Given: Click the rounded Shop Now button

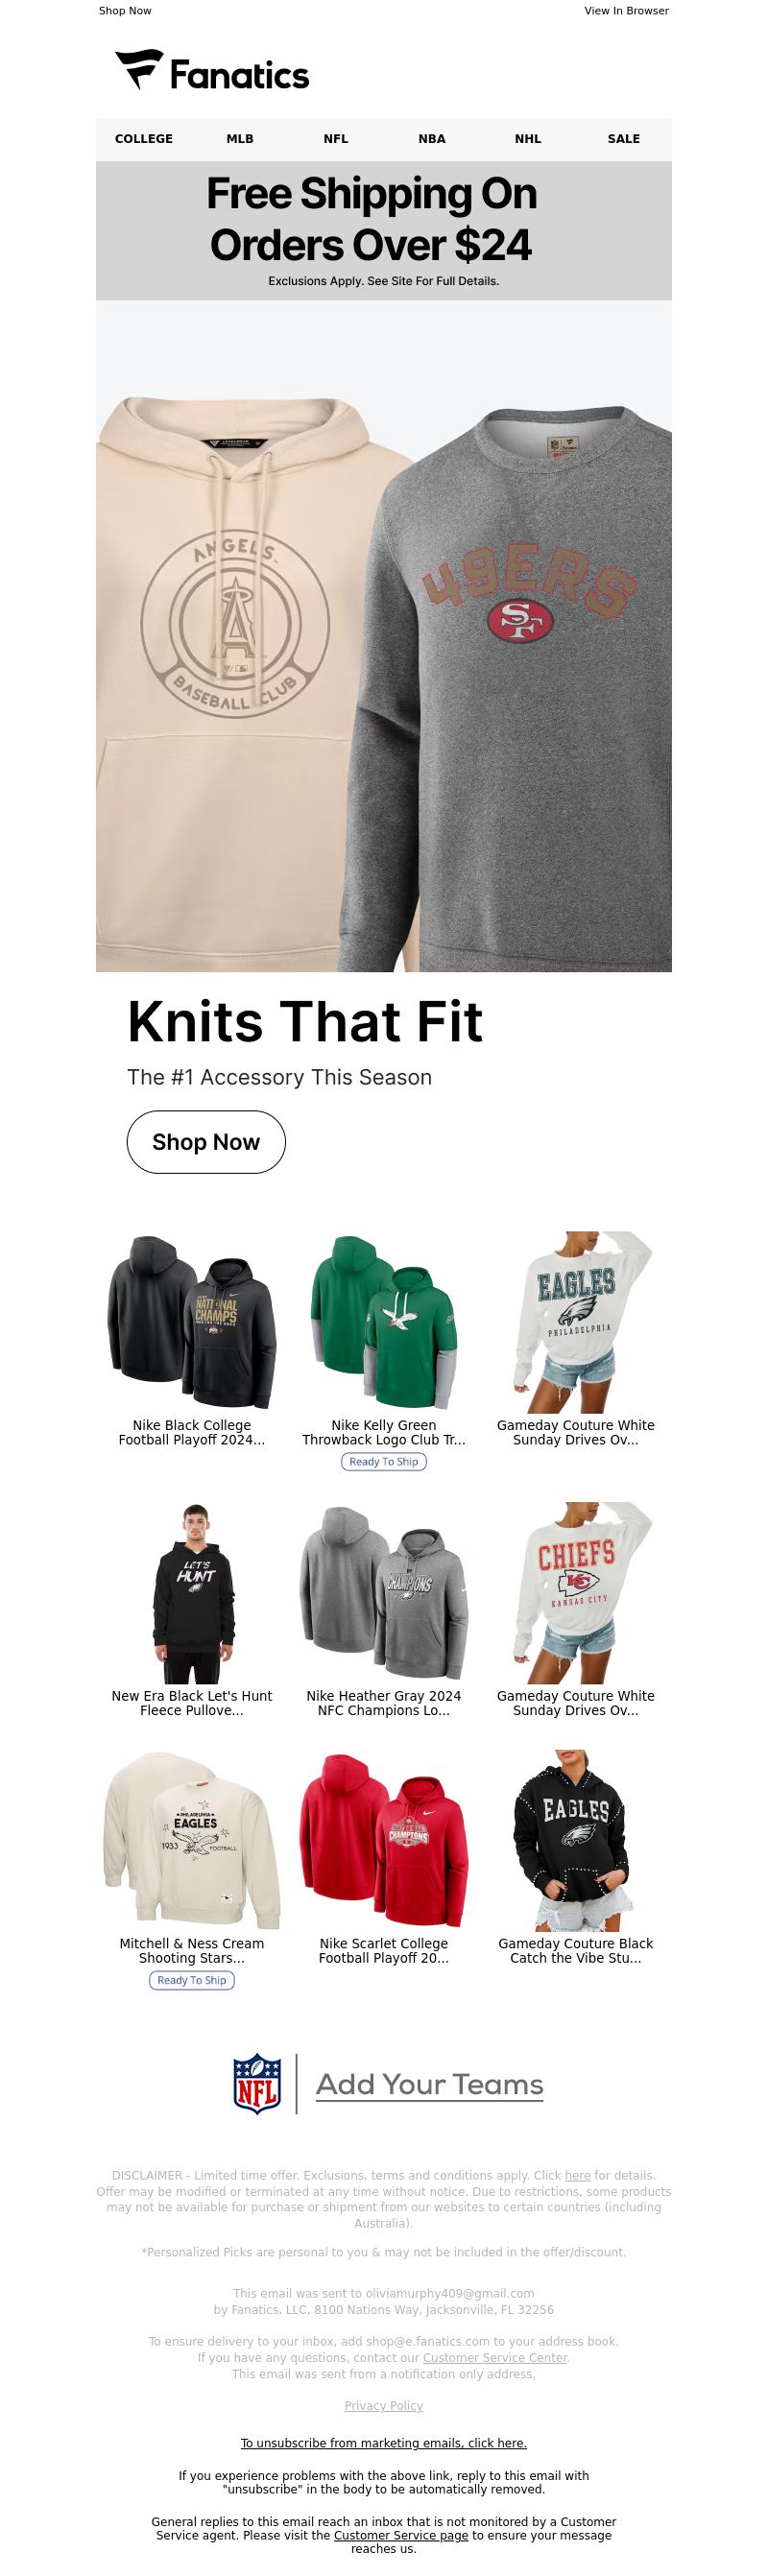Looking at the screenshot, I should click(206, 1142).
